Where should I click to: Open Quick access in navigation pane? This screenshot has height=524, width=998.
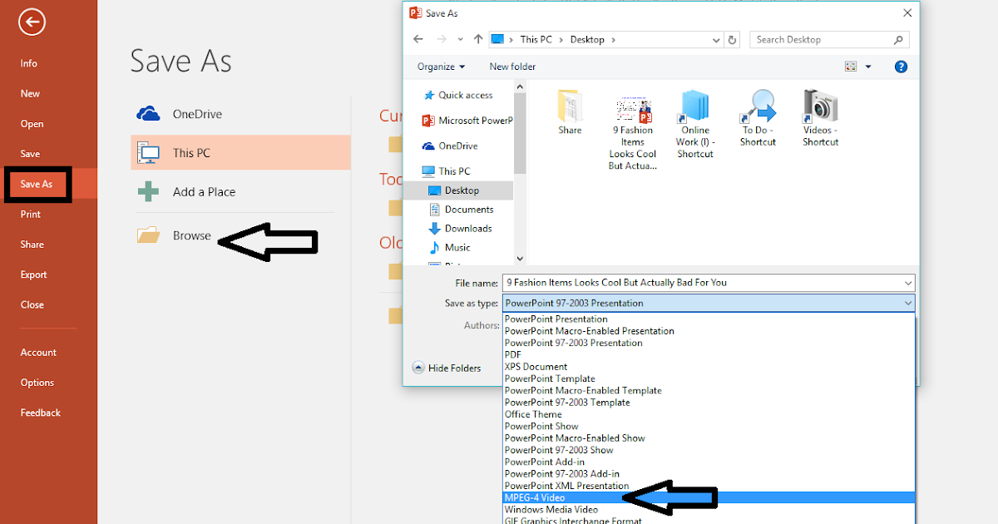[x=458, y=96]
